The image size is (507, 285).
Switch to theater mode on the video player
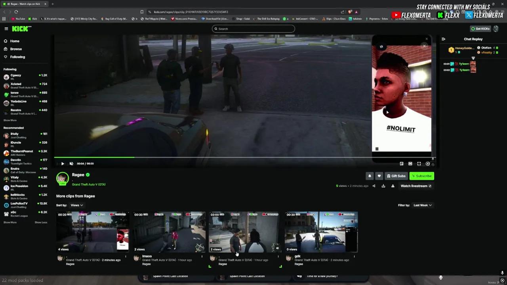pyautogui.click(x=410, y=163)
